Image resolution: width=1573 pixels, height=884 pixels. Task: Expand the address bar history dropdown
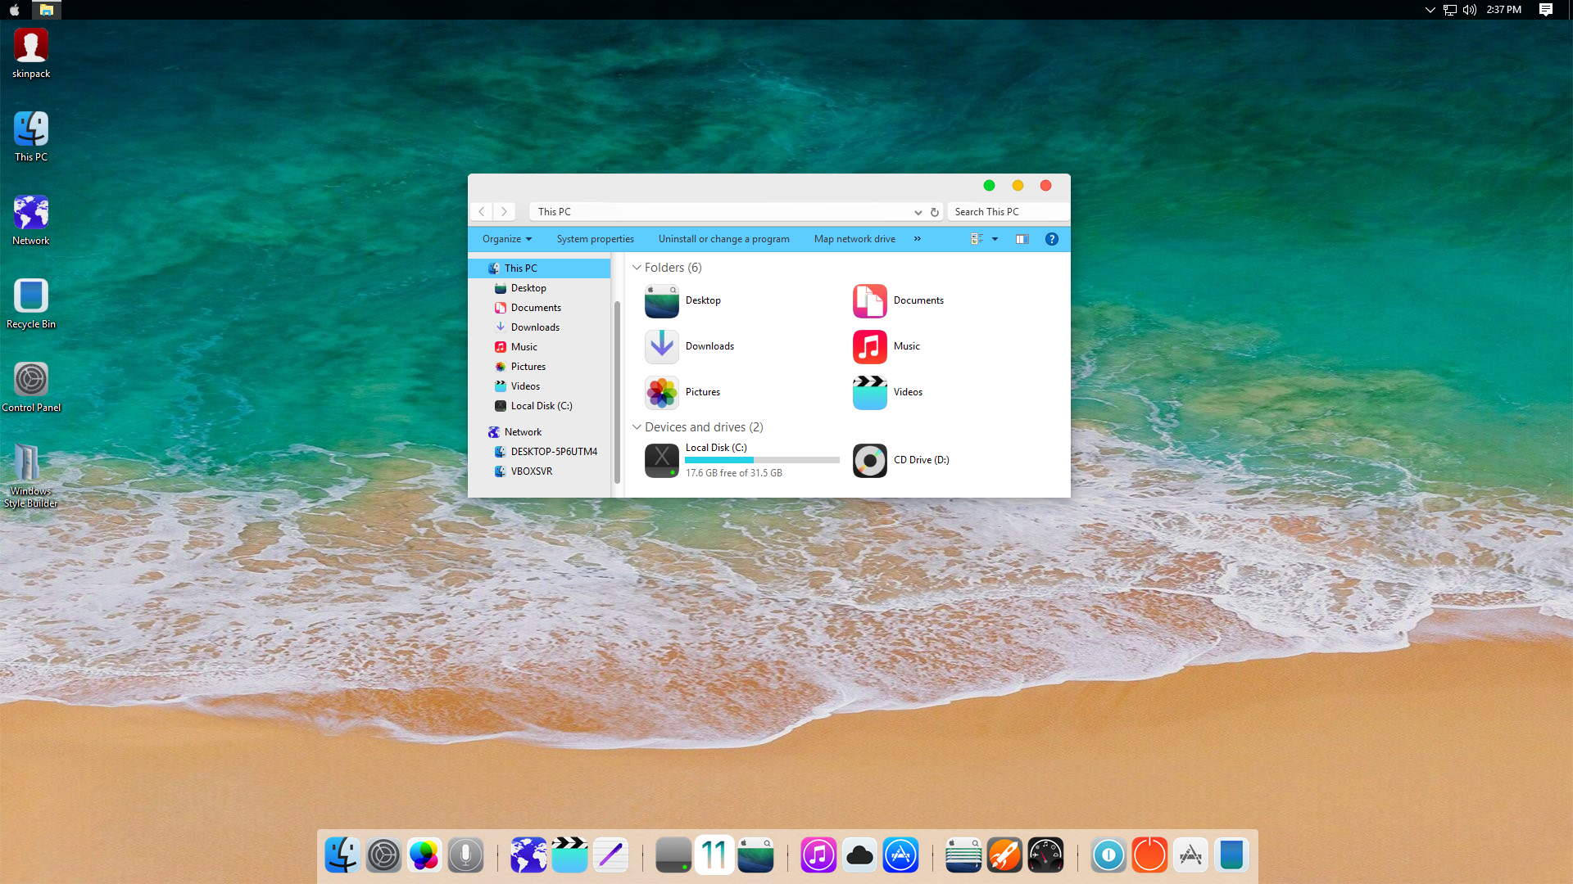[918, 212]
